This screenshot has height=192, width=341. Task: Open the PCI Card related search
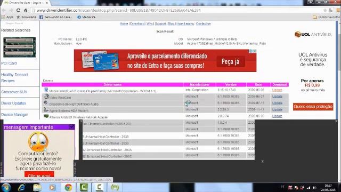click(9, 63)
